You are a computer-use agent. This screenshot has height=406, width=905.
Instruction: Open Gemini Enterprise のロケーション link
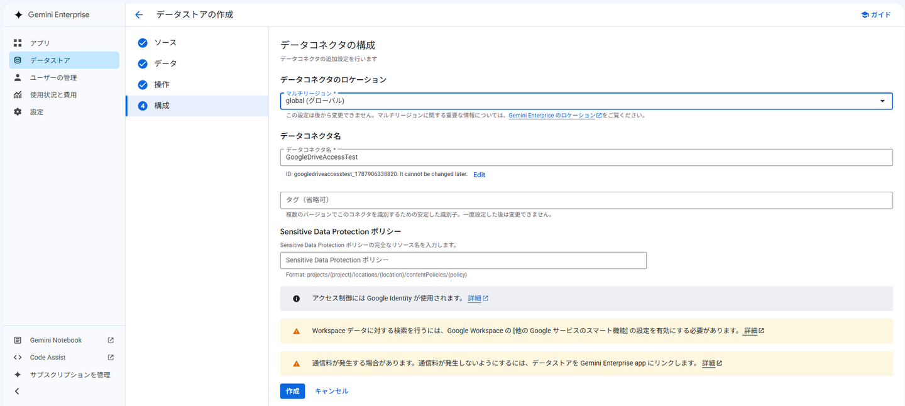(555, 116)
